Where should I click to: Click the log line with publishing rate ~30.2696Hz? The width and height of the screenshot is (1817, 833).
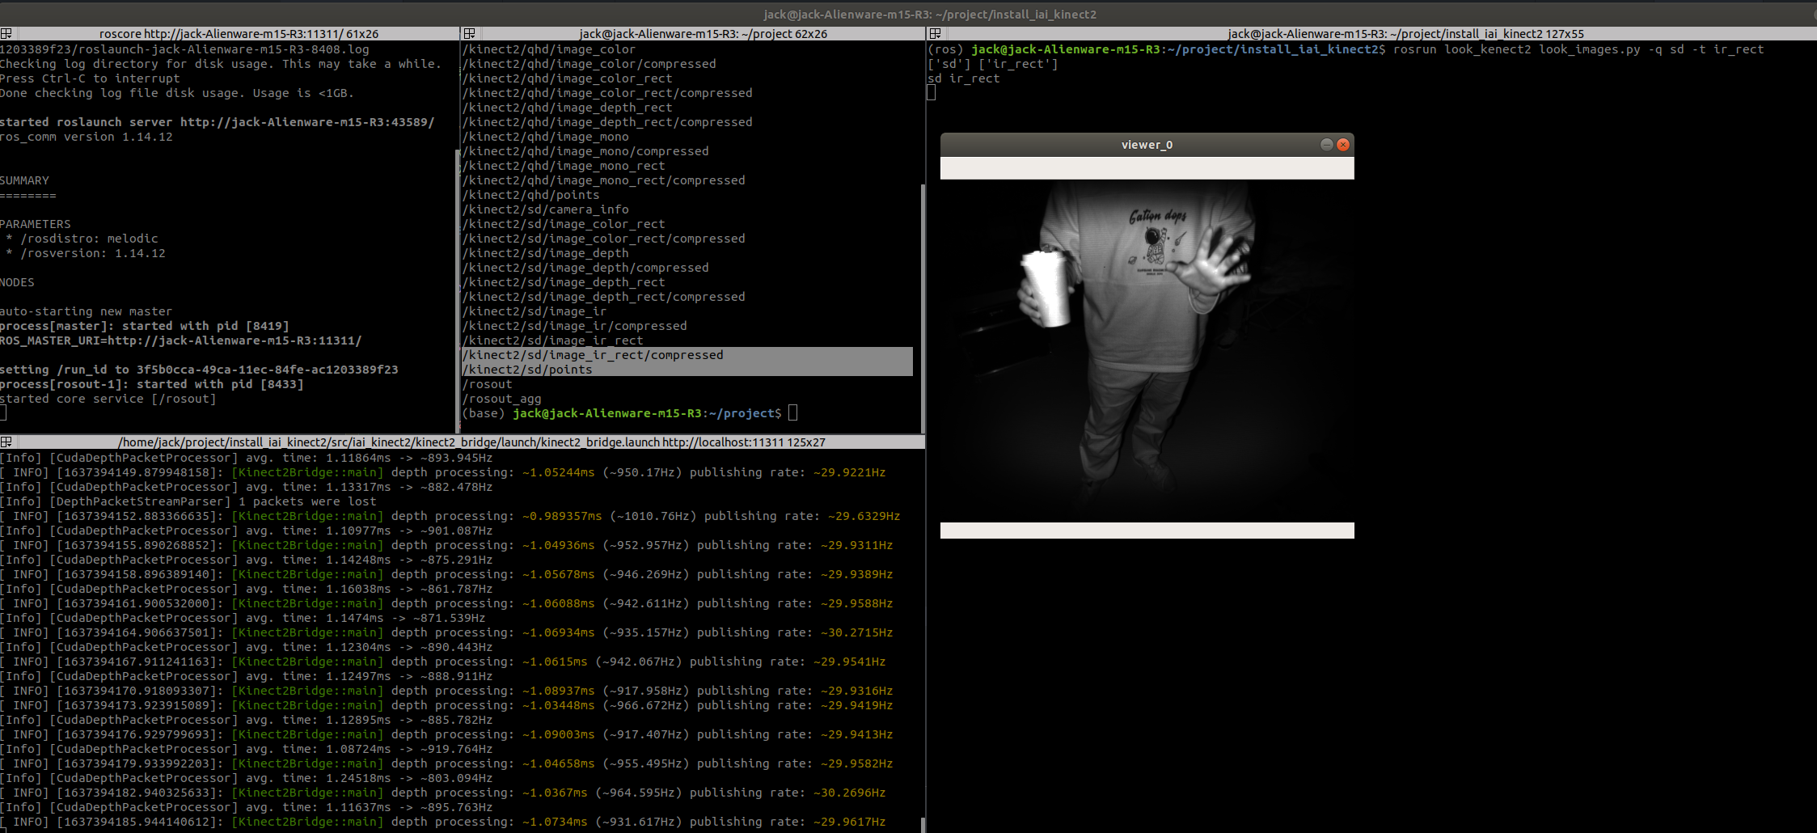443,793
